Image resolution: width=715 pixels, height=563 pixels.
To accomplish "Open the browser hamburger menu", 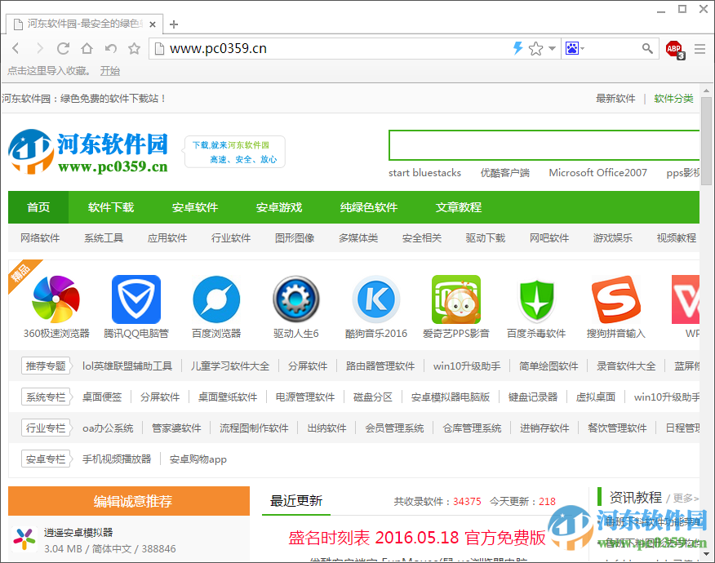I will [701, 48].
